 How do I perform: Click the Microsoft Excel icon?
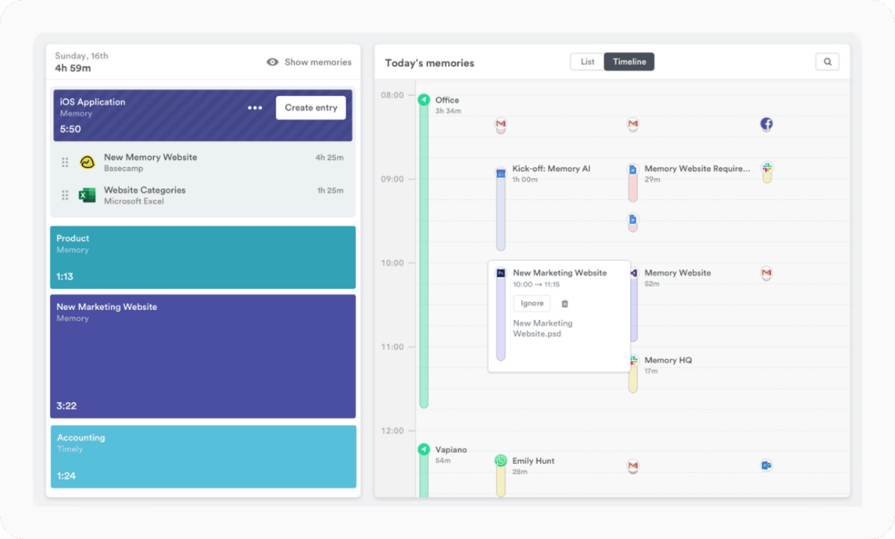tap(87, 195)
